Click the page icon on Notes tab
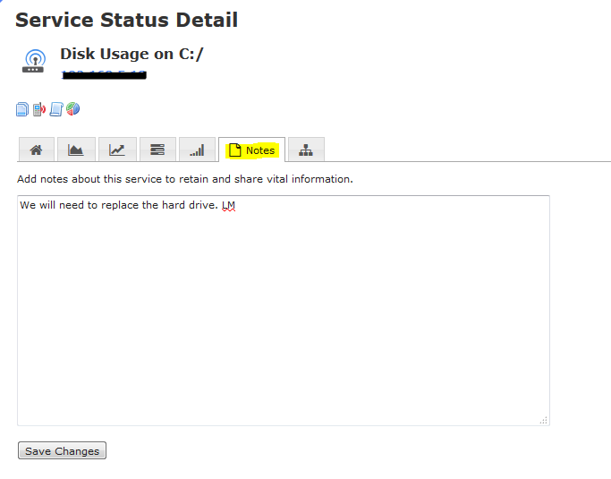This screenshot has height=479, width=611. pyautogui.click(x=235, y=150)
